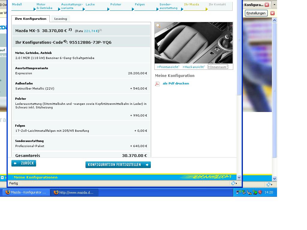The width and height of the screenshot is (307, 230).
Task: Click the magnifier icon on the car image
Action: click(158, 26)
